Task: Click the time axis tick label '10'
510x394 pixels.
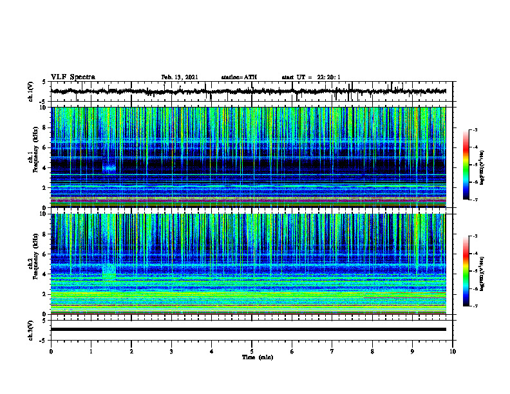Action: click(x=453, y=352)
